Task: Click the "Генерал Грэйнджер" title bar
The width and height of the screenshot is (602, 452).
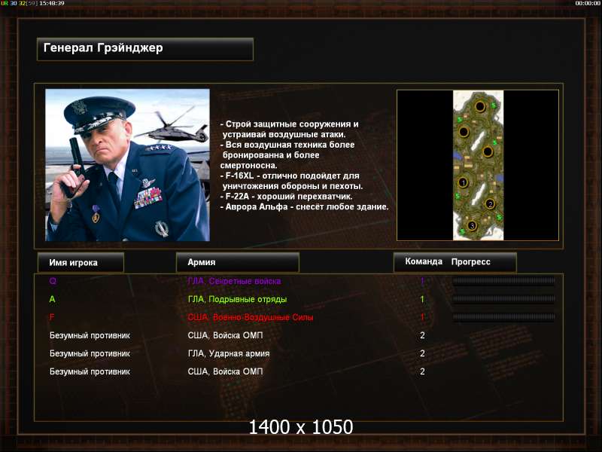Action: point(145,49)
